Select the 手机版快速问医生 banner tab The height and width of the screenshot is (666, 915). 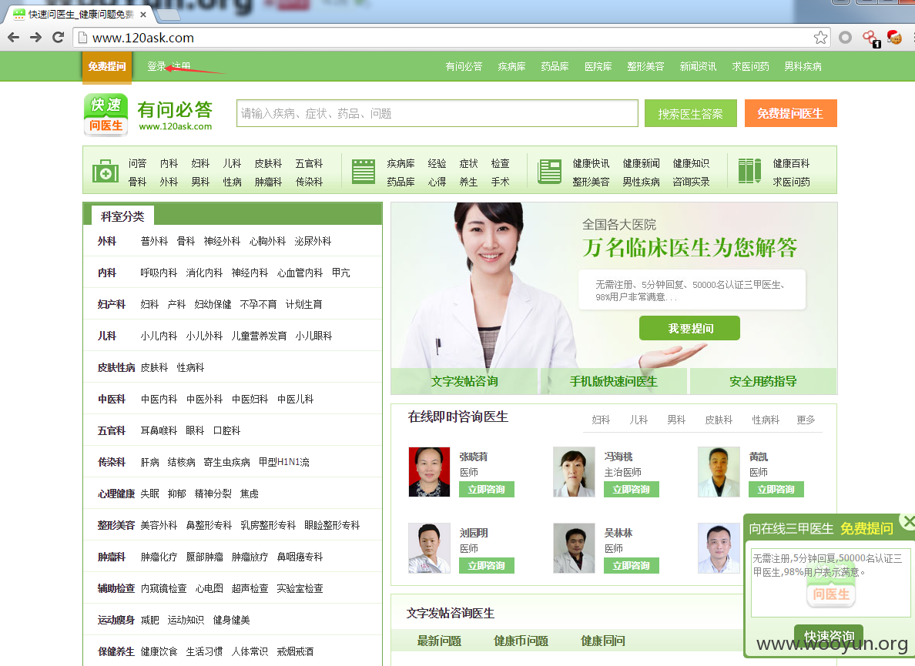click(x=613, y=381)
